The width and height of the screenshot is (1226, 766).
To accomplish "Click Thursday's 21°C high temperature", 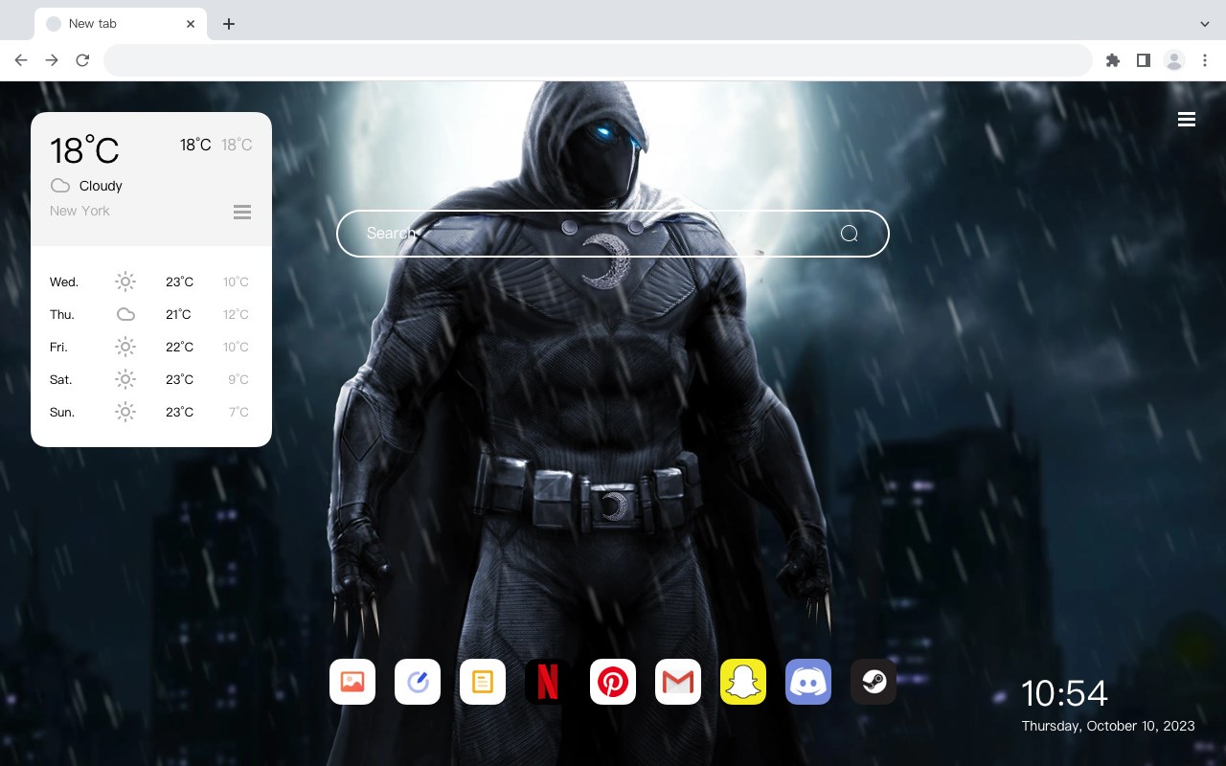I will [179, 314].
